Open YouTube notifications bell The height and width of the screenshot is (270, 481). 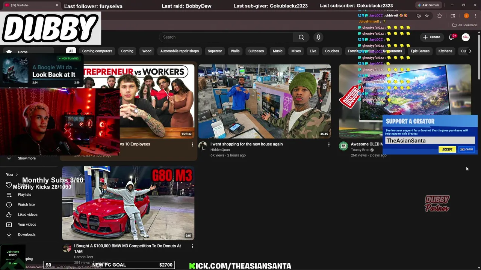coord(452,37)
